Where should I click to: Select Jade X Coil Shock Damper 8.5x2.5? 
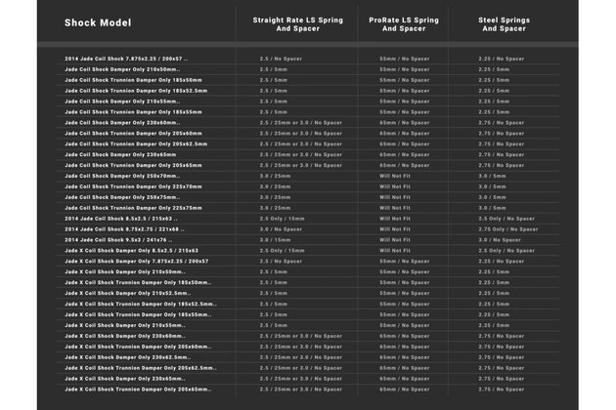[131, 250]
